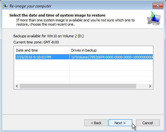
Task: Click the Re-image app icon in title bar
Action: coord(6,6)
